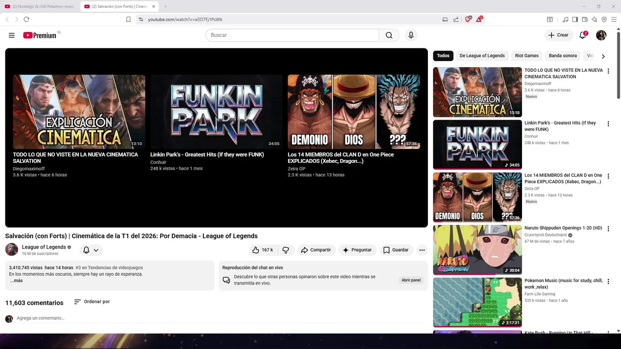621x349 pixels.
Task: Open more actions three-dot menu under video
Action: click(x=422, y=250)
